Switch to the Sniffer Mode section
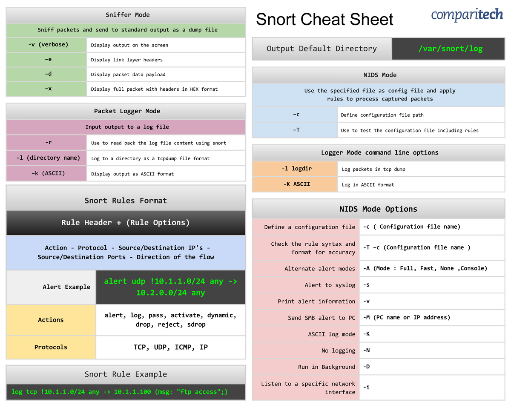 [127, 14]
